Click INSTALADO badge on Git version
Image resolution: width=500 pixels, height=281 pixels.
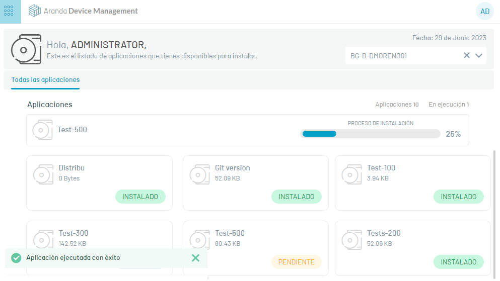[297, 197]
